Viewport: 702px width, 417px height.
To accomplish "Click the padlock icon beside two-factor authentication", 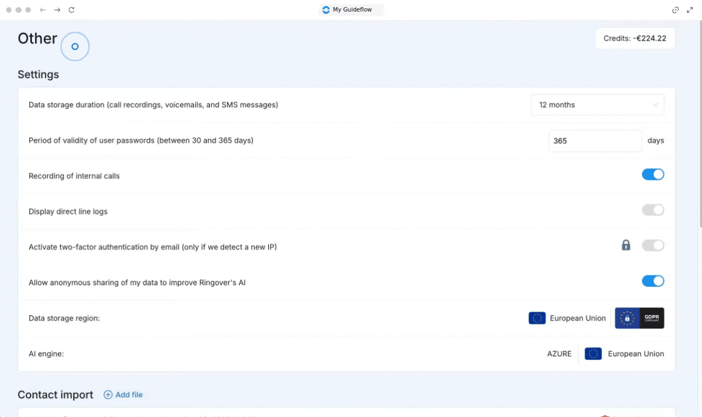I will 626,245.
